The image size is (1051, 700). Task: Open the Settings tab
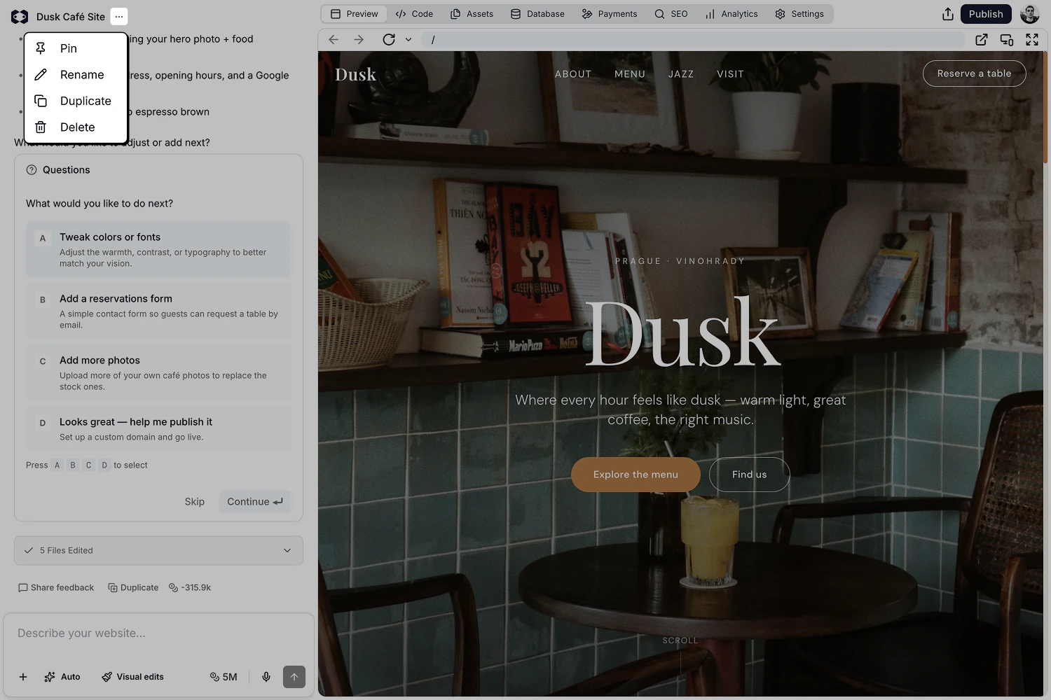coord(799,14)
